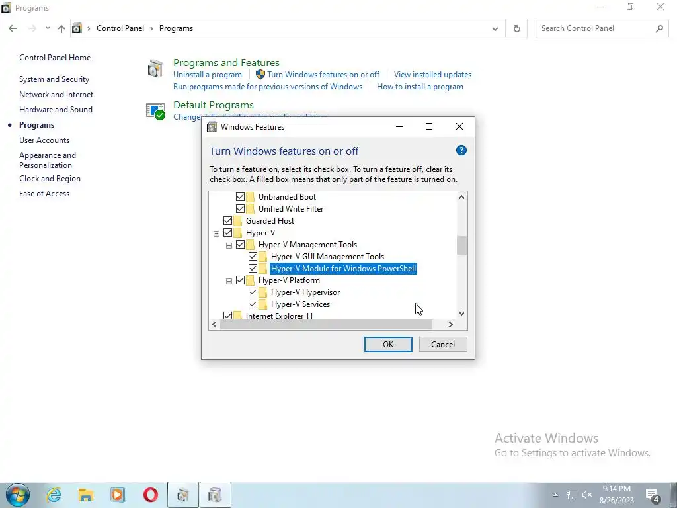Open Clock and Region category

point(50,179)
